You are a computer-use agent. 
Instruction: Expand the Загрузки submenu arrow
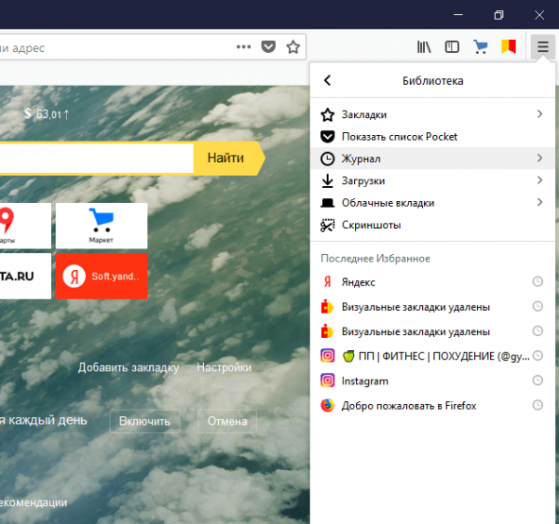(539, 180)
